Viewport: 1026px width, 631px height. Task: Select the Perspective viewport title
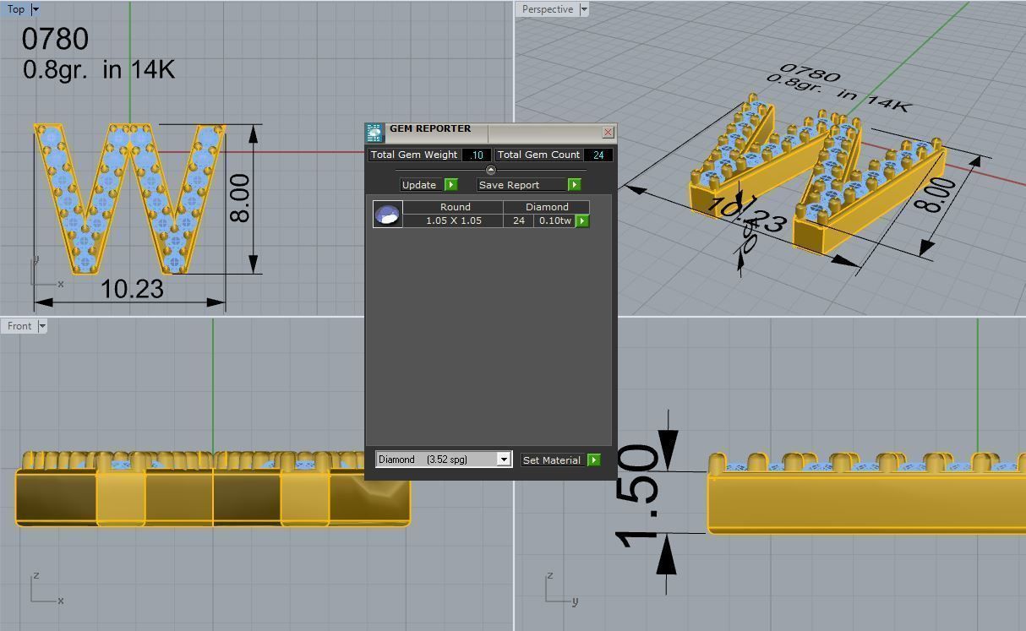pos(547,9)
